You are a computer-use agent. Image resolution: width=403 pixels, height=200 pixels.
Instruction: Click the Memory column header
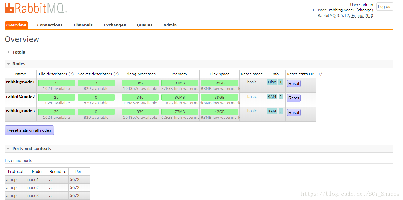click(x=180, y=74)
